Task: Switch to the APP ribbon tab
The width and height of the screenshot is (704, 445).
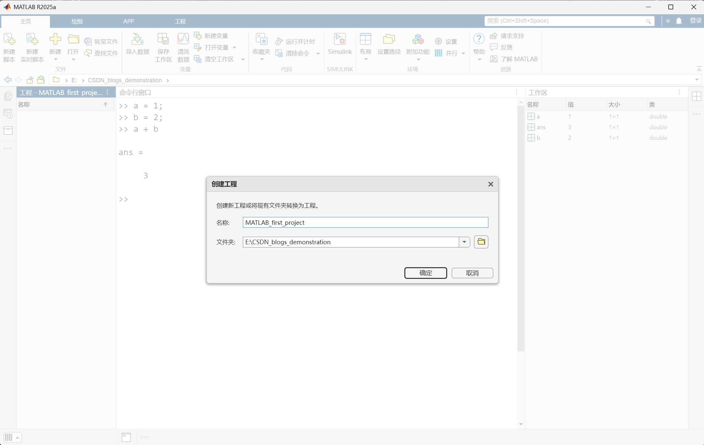Action: 128,21
